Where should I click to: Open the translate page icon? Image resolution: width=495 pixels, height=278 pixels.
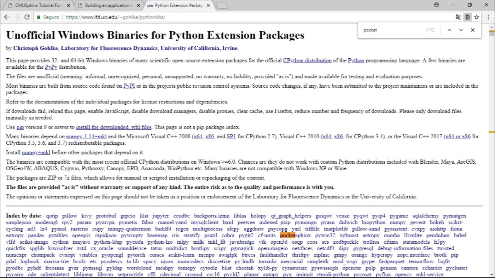tap(458, 17)
